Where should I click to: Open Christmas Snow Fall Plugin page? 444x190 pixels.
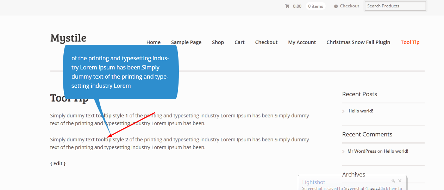(358, 42)
